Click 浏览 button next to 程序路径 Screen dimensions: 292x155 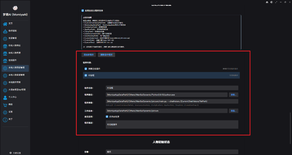click(x=234, y=95)
